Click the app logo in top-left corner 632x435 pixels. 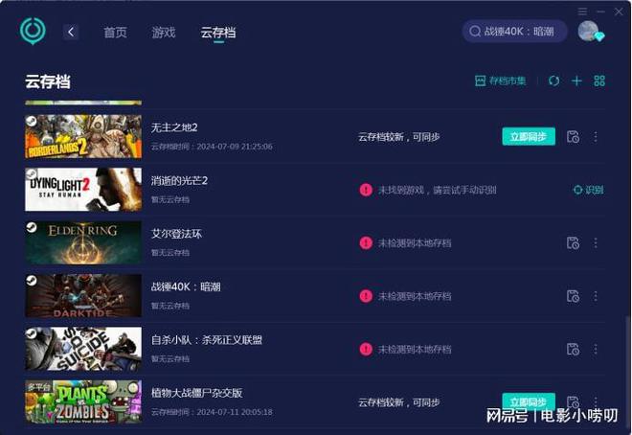click(33, 32)
